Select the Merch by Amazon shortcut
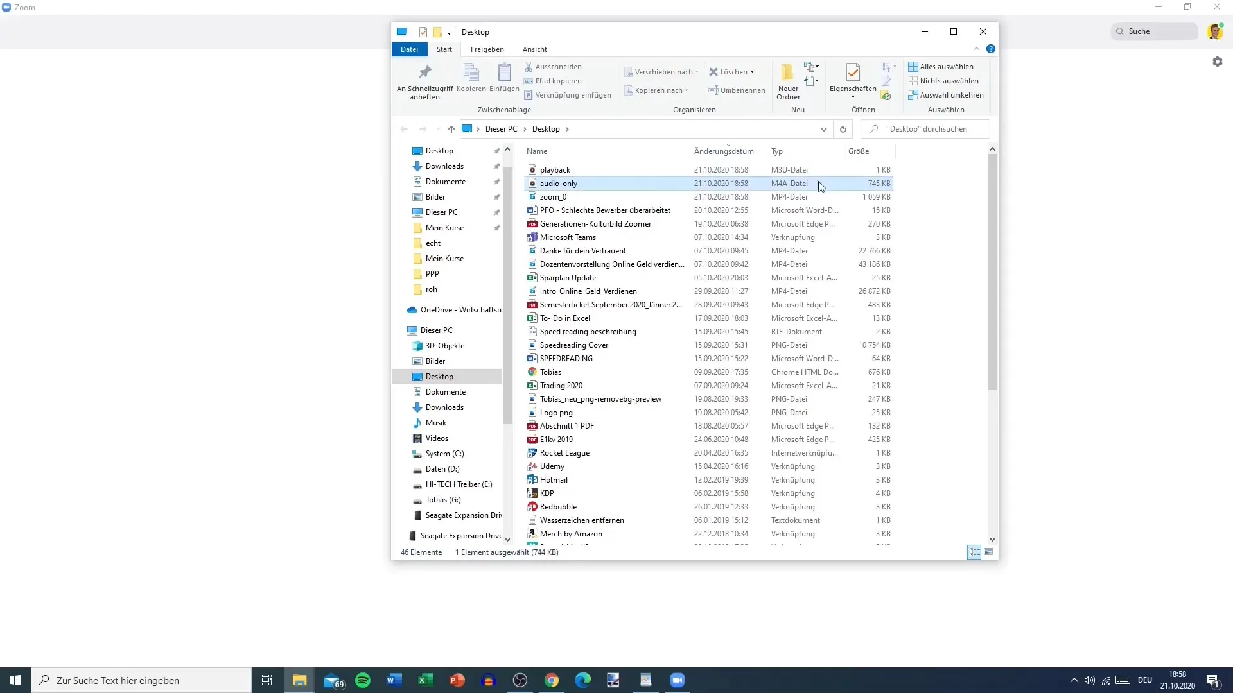The width and height of the screenshot is (1233, 693). pyautogui.click(x=709, y=534)
